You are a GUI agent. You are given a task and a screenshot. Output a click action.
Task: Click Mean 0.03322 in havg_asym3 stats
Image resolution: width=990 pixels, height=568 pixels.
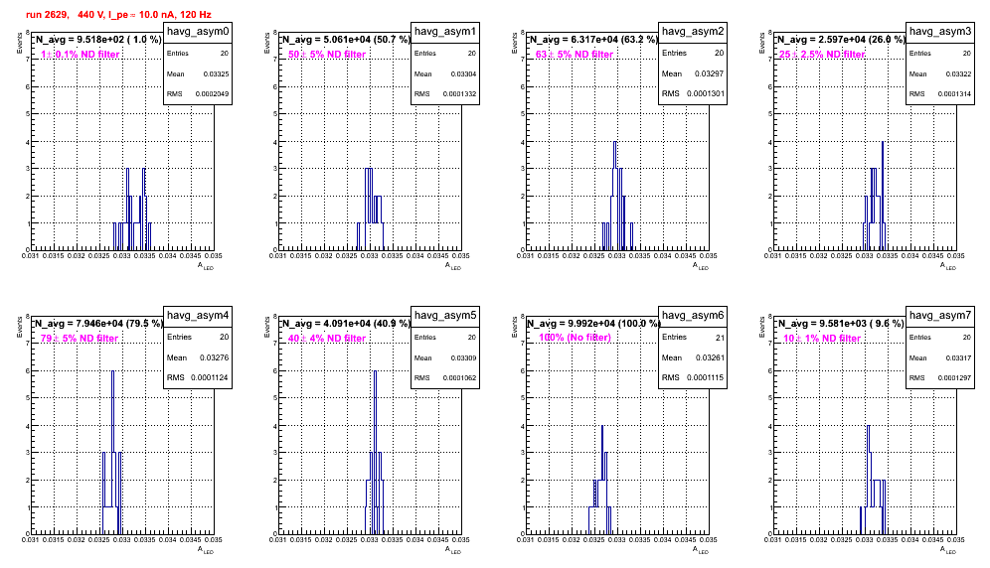coord(940,73)
